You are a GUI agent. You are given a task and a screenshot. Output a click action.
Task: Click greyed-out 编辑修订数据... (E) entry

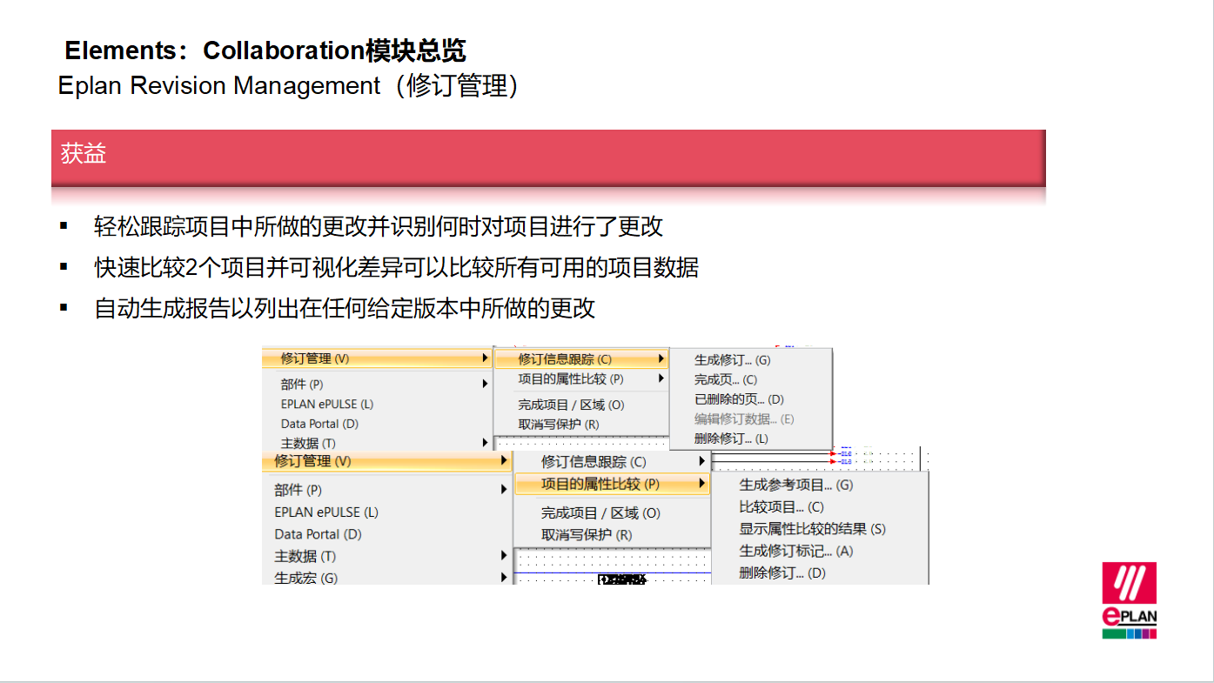pos(744,419)
